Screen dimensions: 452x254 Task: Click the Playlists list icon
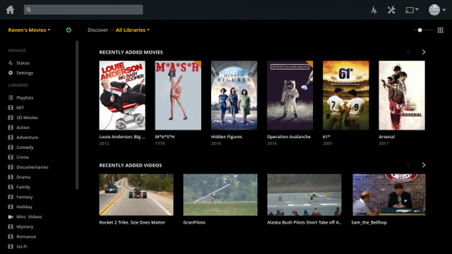(11, 97)
